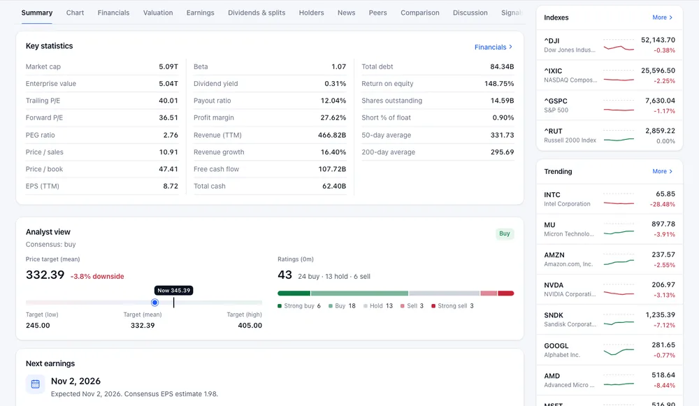
Task: Open the NVDA trending row
Action: point(610,290)
